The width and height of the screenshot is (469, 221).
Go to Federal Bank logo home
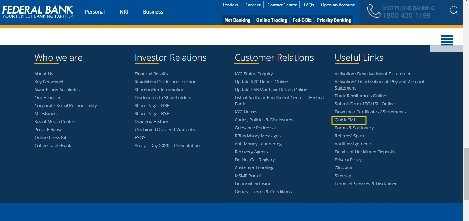coord(38,11)
